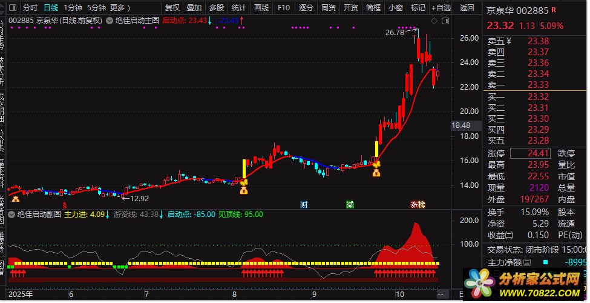Click the 返回 button
The height and width of the screenshot is (303, 590).
click(x=467, y=7)
